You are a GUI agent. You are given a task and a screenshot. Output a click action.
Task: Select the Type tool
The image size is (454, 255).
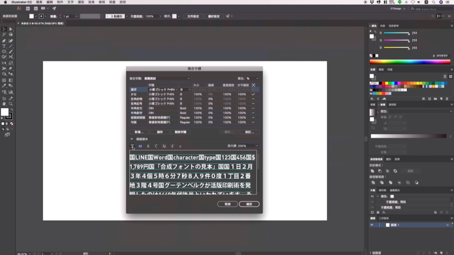[x=4, y=46]
